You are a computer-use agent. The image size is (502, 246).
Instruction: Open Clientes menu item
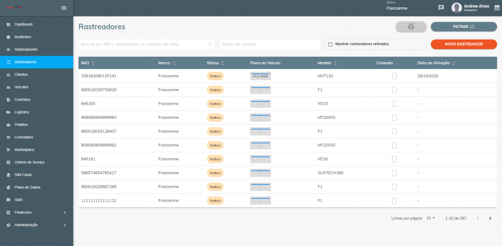click(36, 74)
